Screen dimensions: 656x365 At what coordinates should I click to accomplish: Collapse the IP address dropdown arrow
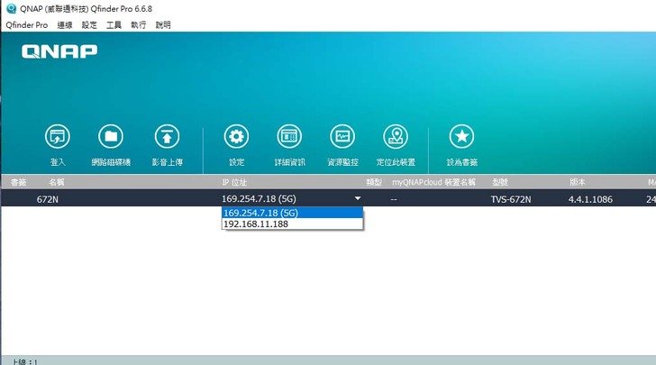coord(358,198)
